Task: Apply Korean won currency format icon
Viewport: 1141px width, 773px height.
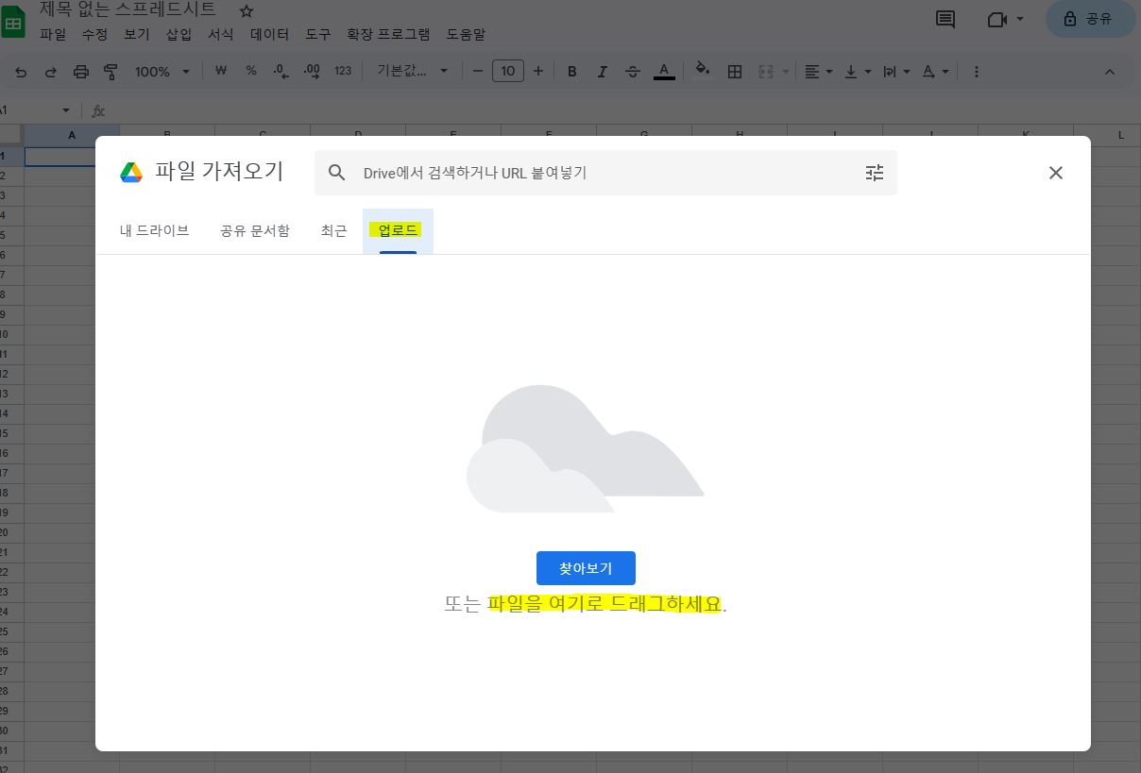Action: pyautogui.click(x=220, y=71)
